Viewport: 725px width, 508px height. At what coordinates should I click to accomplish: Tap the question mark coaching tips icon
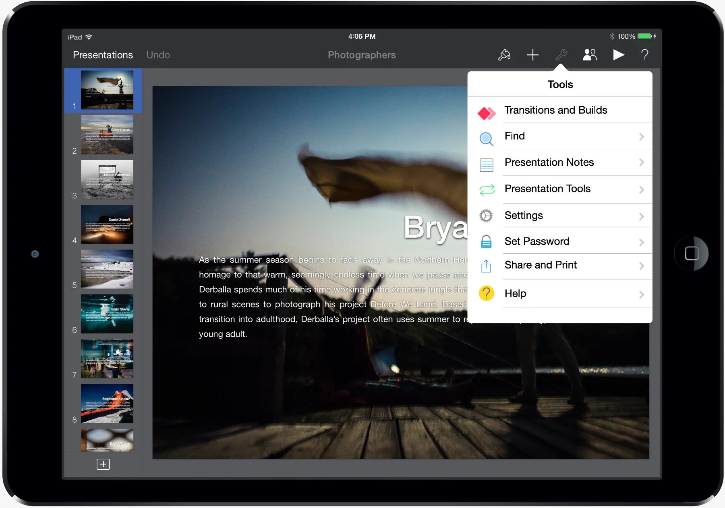pyautogui.click(x=644, y=55)
